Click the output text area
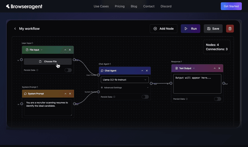This screenshot has width=248, height=147. [197, 84]
